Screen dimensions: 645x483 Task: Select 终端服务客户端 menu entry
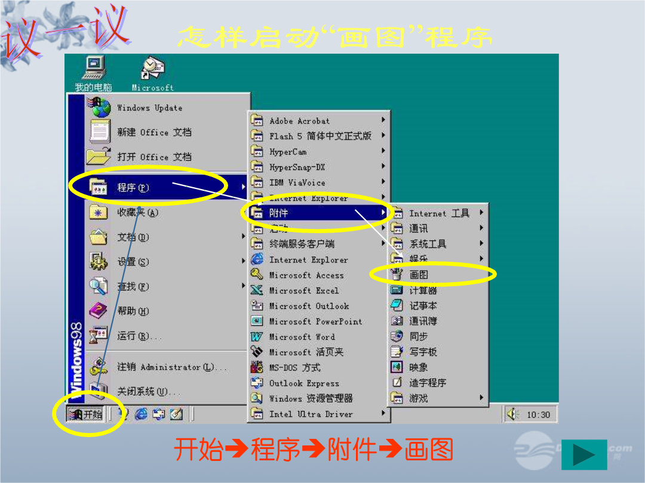tap(319, 244)
